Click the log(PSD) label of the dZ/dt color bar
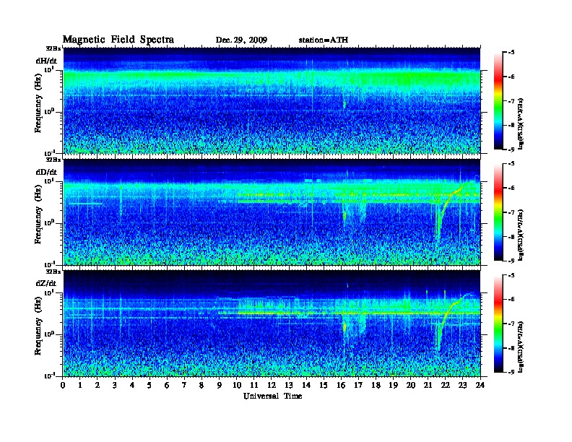 pyautogui.click(x=521, y=347)
